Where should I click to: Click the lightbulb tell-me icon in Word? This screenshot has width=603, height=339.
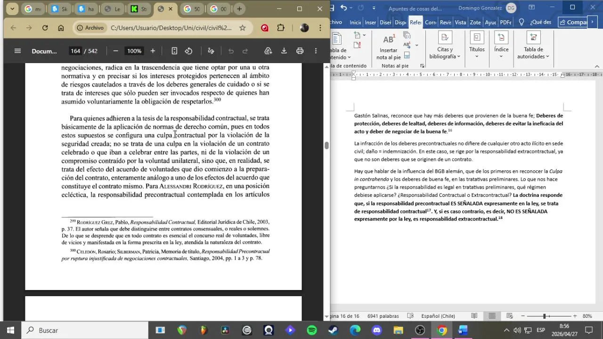coord(522,22)
